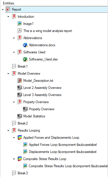The width and height of the screenshot is (108, 177).
Task: Click the text icon beside wing model sentence
Action: pyautogui.click(x=20, y=31)
